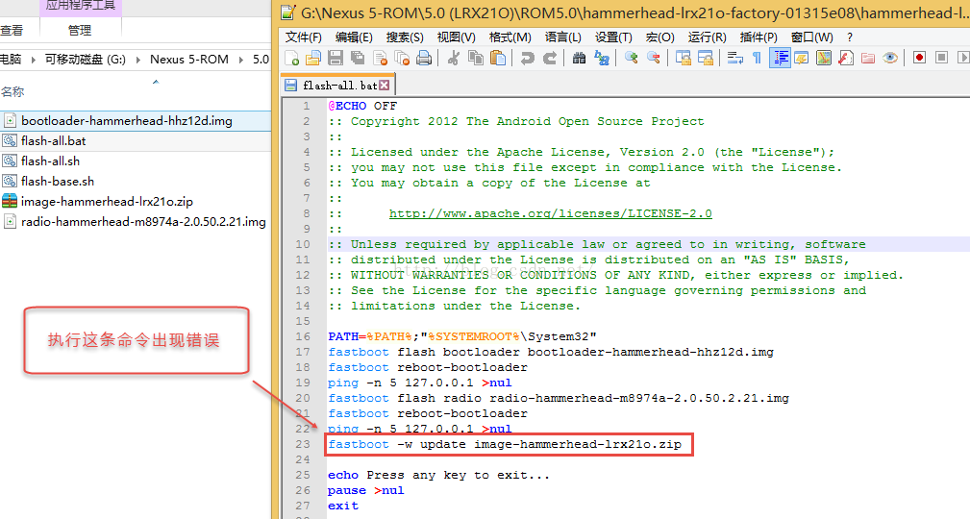
Task: Cut selection with the scissors icon
Action: [x=454, y=59]
